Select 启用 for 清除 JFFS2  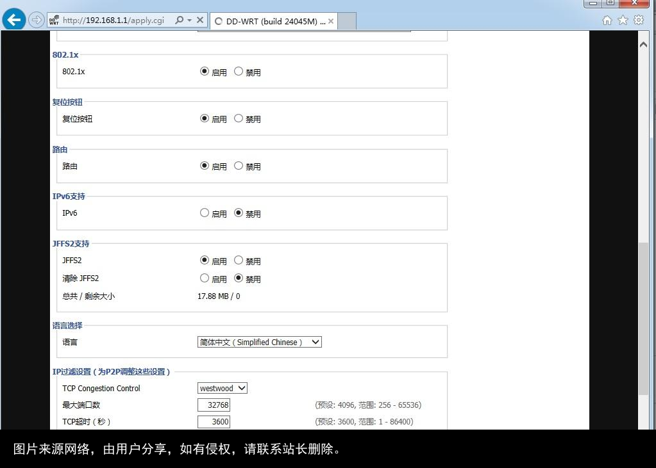[203, 278]
